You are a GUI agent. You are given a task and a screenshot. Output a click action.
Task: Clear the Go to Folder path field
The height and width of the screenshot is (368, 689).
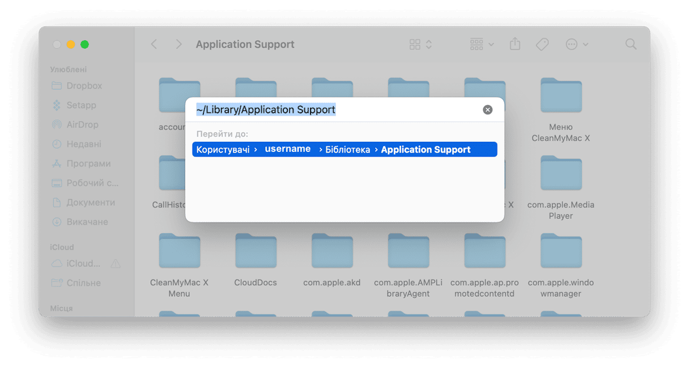tap(487, 110)
